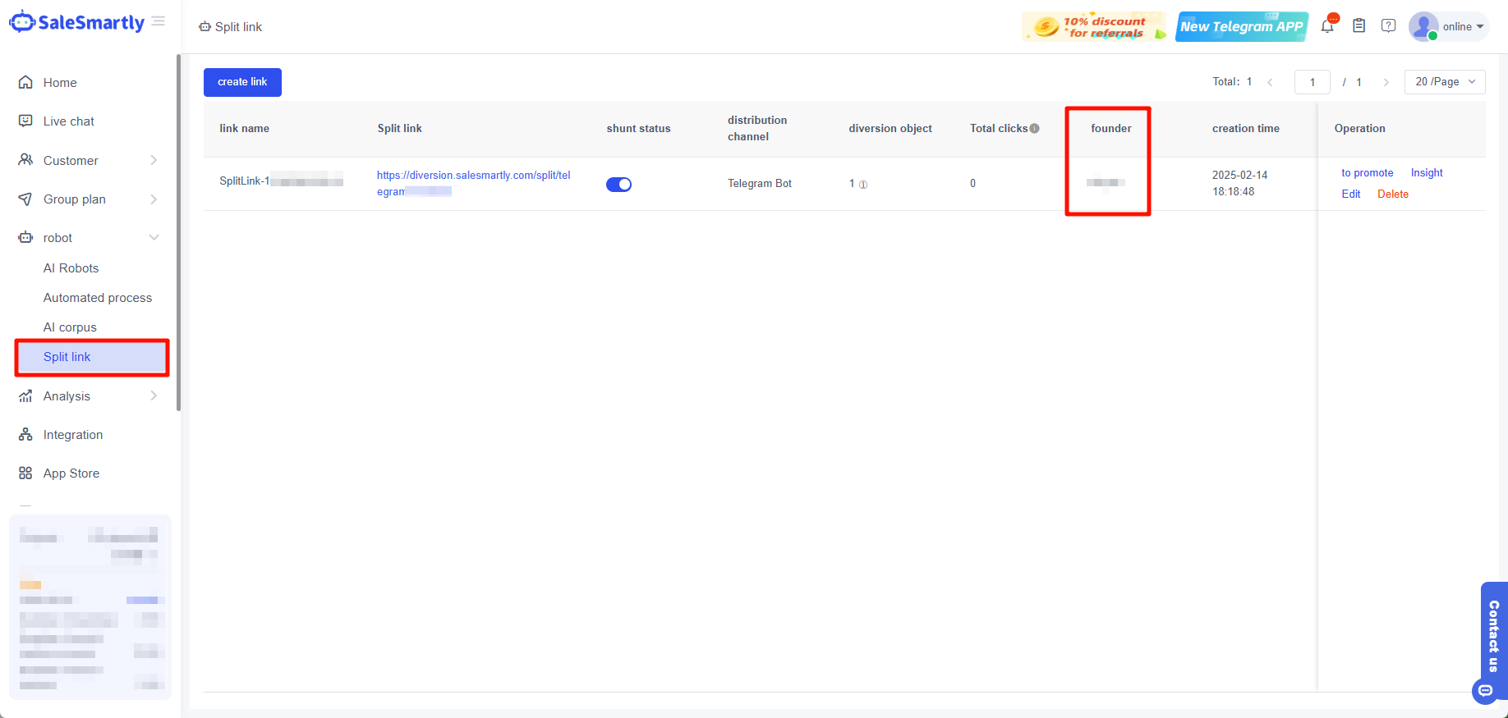Toggle the shunt status switch off
Image resolution: width=1508 pixels, height=718 pixels.
618,185
